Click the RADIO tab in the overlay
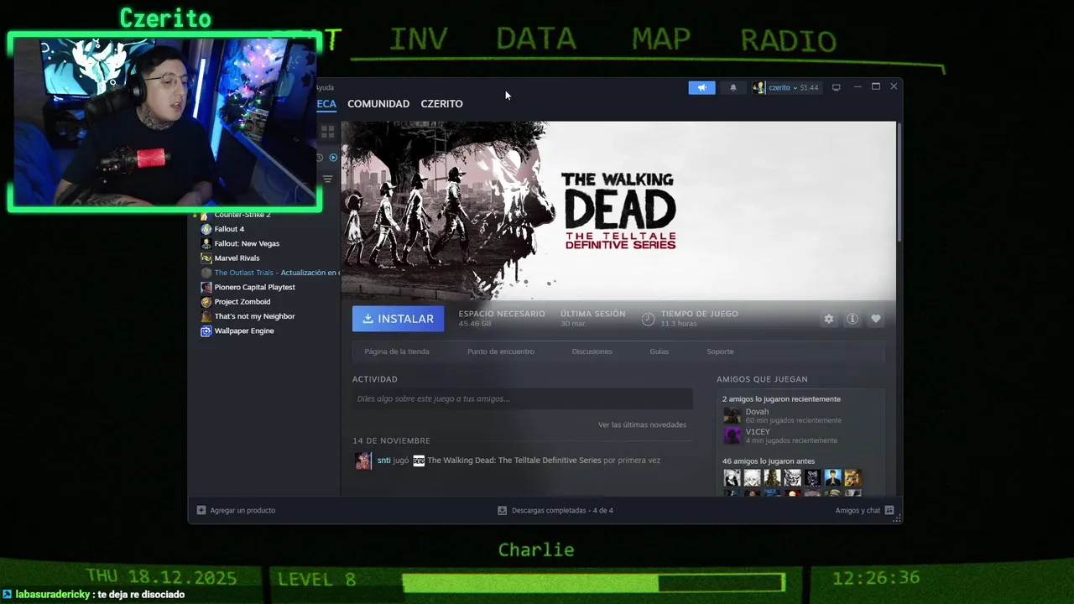 click(789, 40)
